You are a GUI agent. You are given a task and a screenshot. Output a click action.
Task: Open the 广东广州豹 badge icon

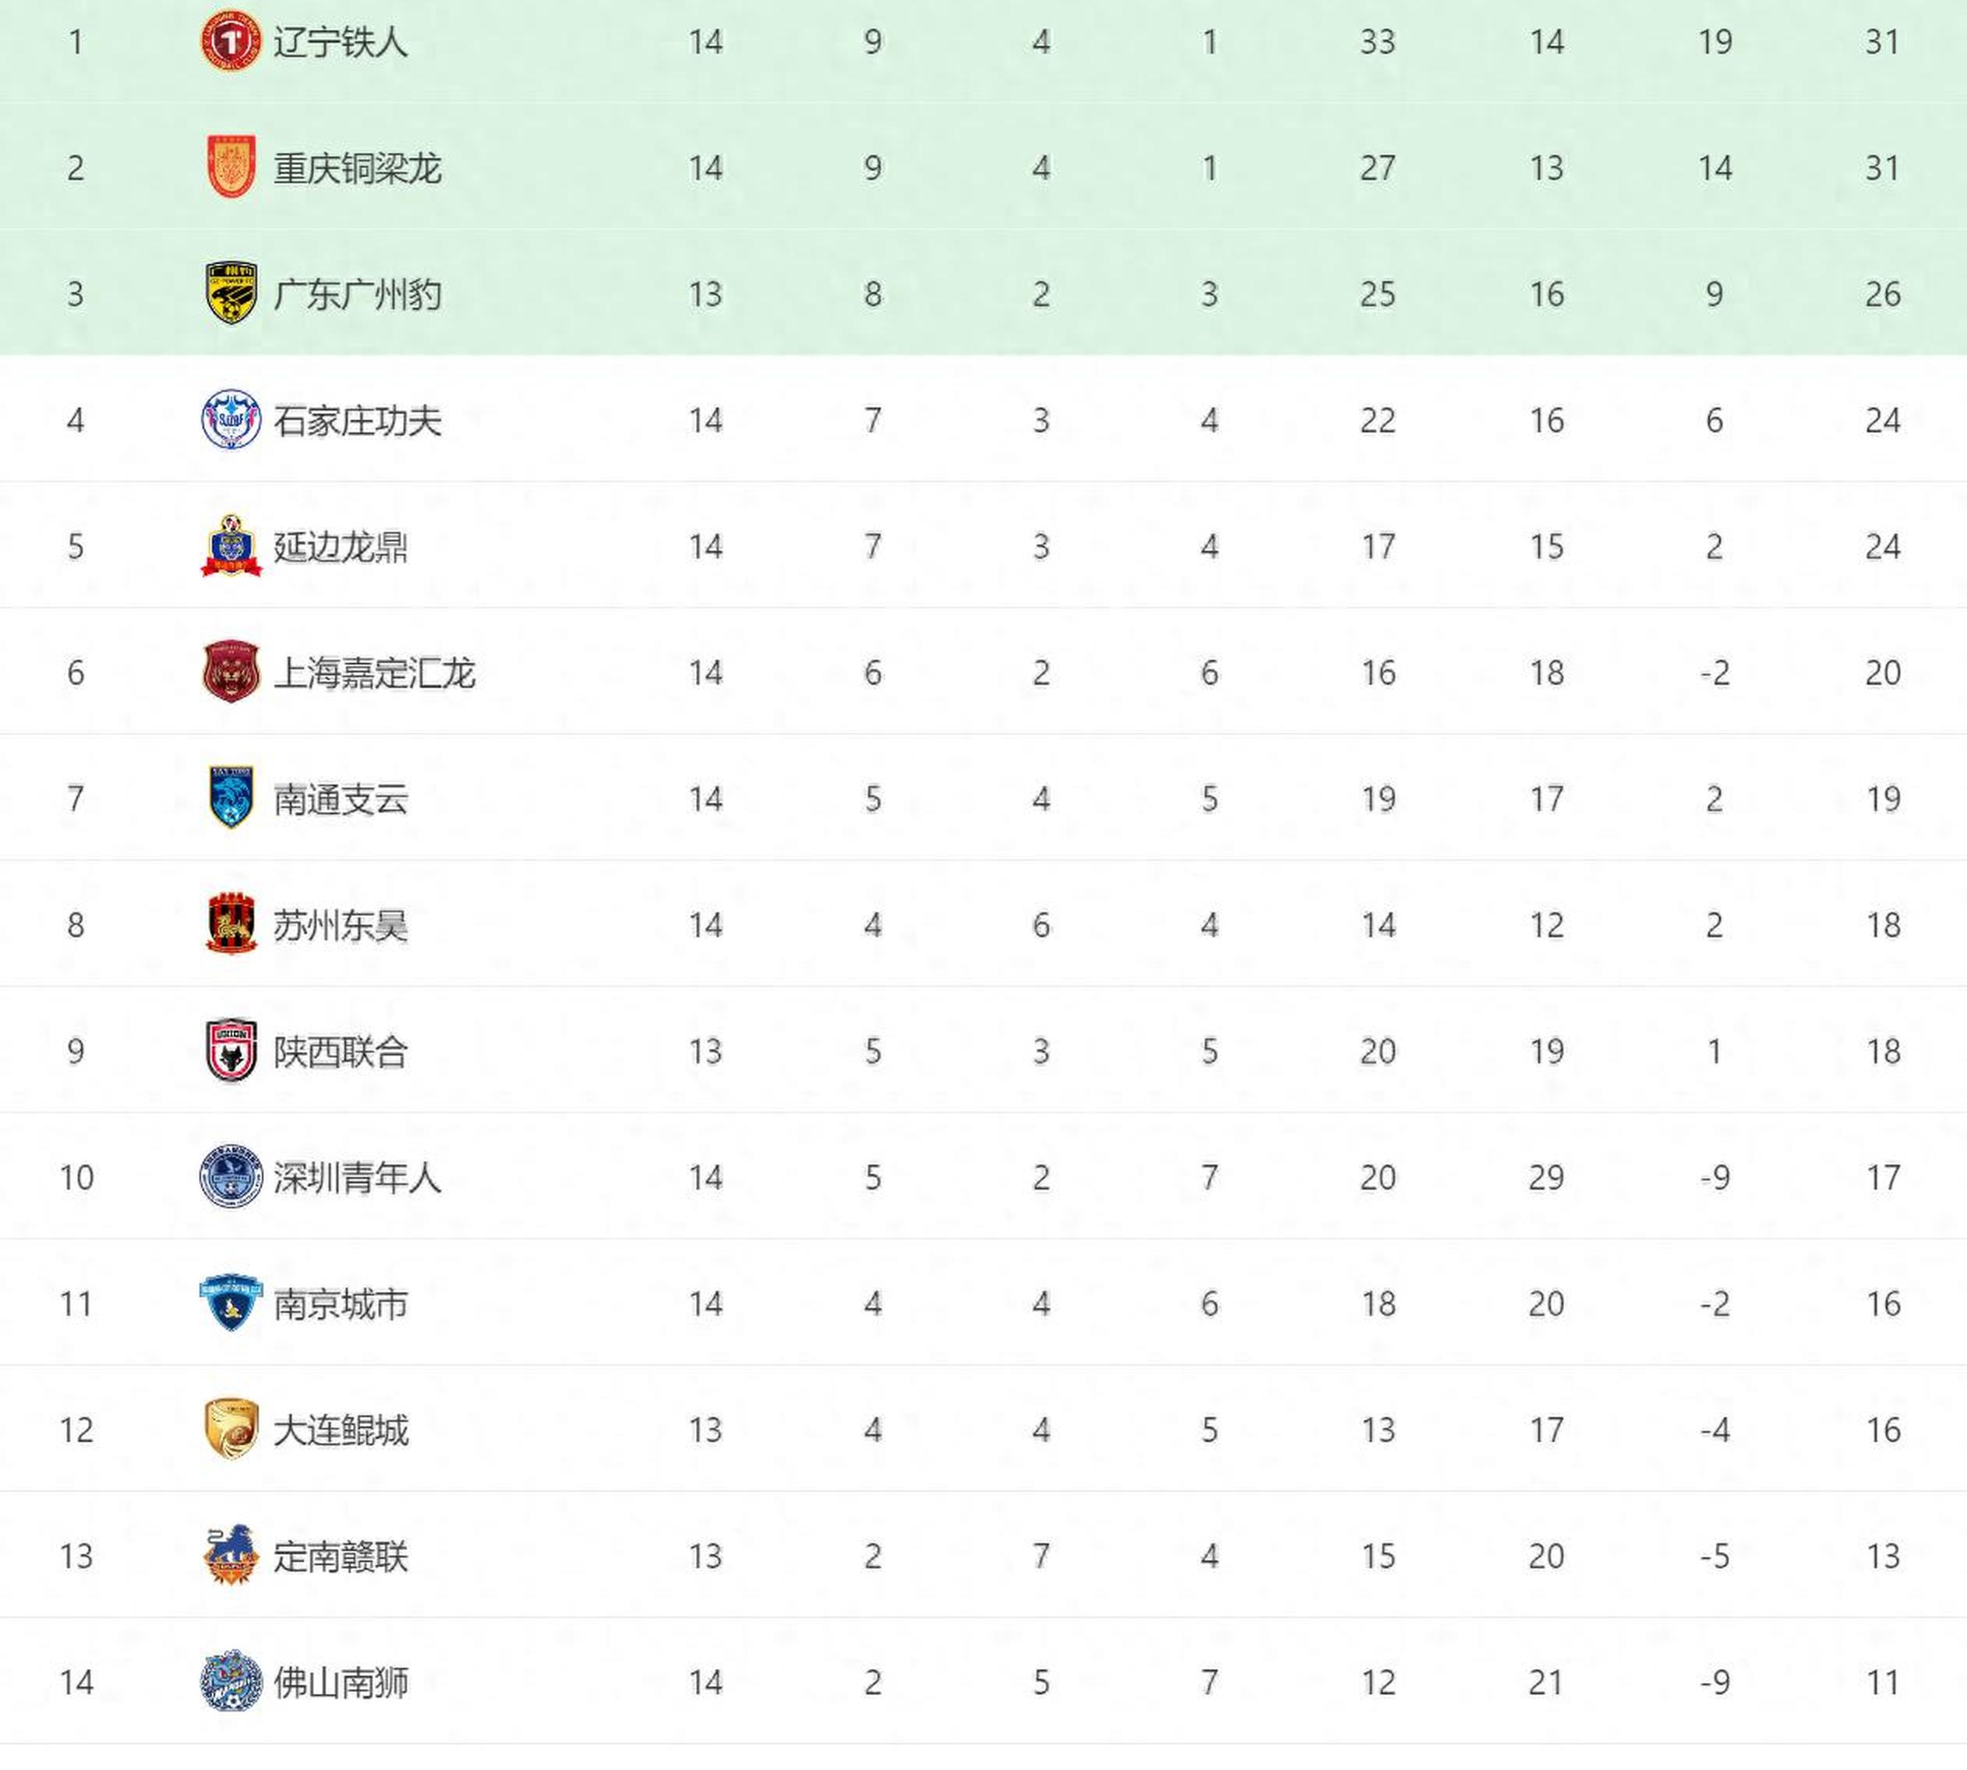(231, 293)
